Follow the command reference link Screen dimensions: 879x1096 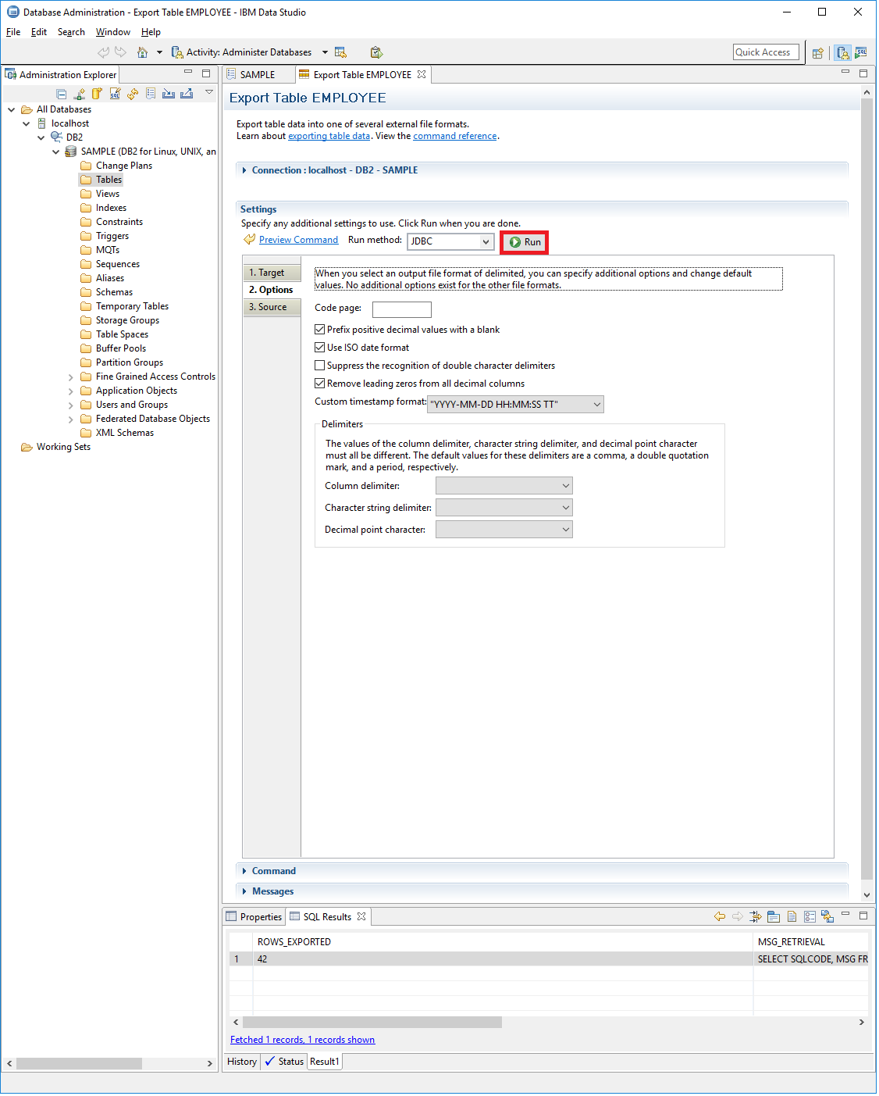pyautogui.click(x=455, y=136)
